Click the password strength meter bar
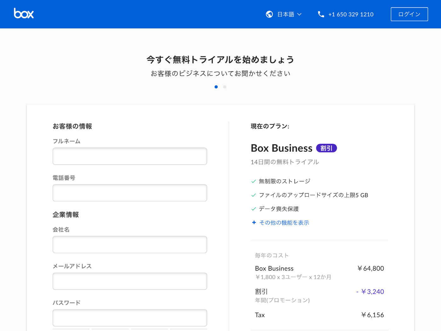The image size is (441, 331). point(130,329)
